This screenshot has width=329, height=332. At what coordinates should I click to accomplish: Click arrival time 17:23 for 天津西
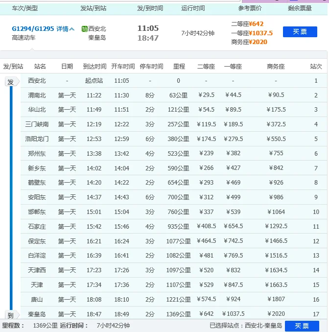pyautogui.click(x=94, y=270)
